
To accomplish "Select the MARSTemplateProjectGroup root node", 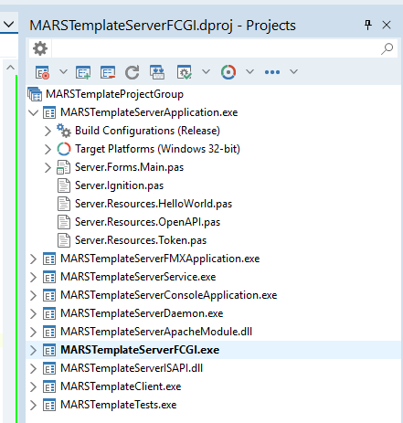I will pos(114,94).
